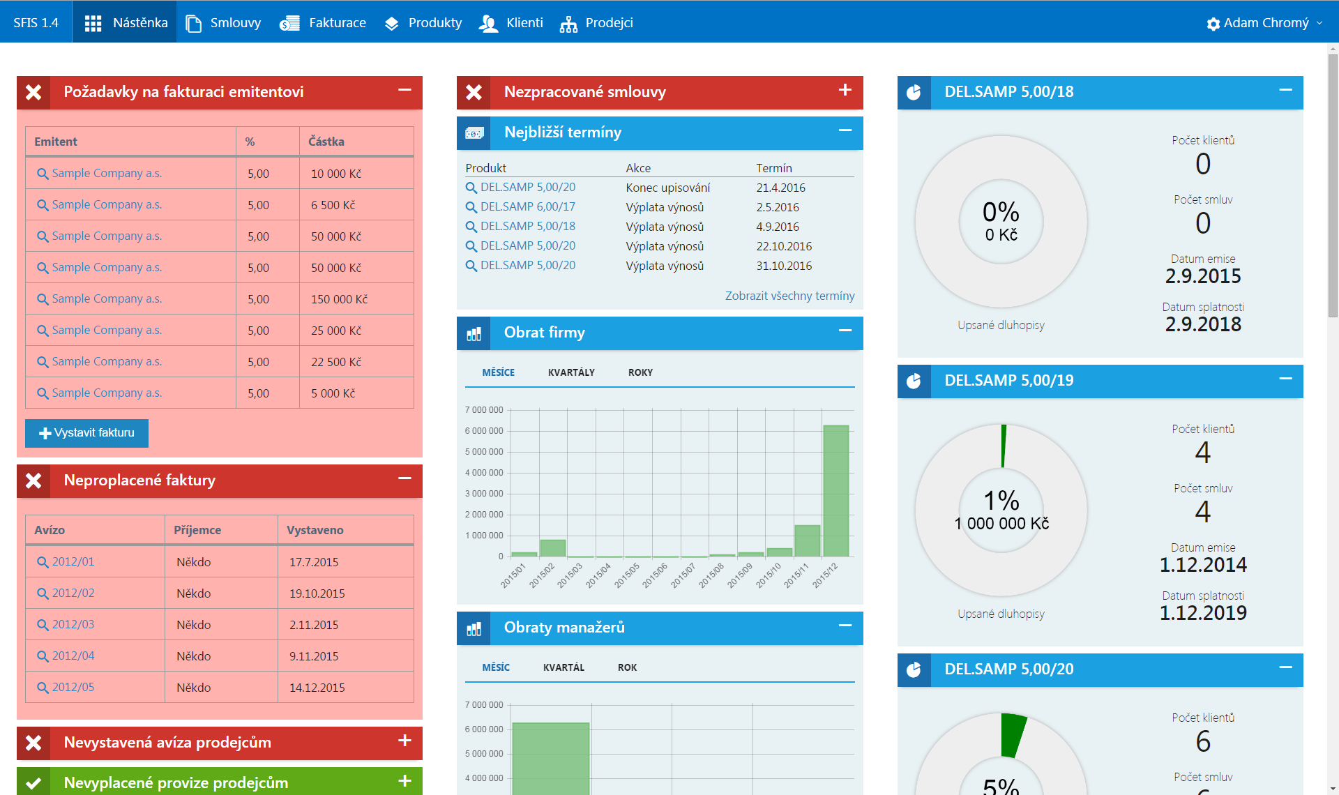Click the 2015/11 bar in Obrat firmy chart
Screen dimensions: 1339x795
tap(807, 540)
